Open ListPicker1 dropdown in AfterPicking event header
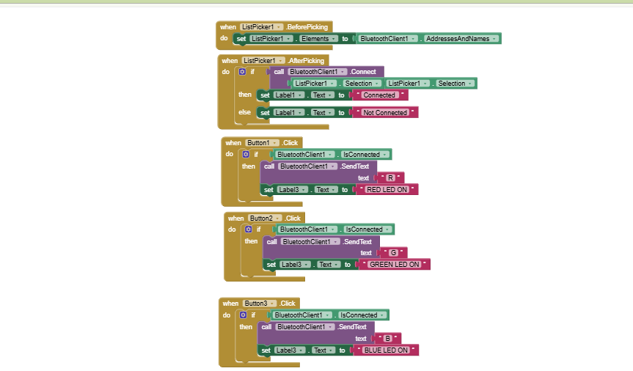 [x=263, y=61]
